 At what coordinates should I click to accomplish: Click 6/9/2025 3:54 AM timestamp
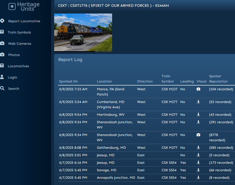point(73,102)
